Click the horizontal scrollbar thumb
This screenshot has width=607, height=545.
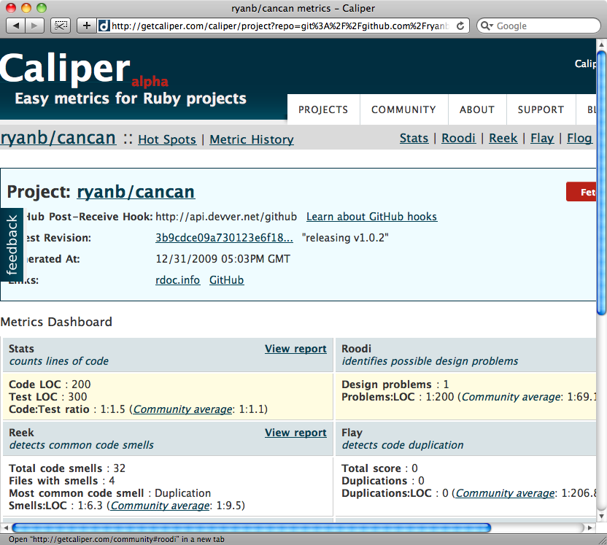tap(251, 527)
